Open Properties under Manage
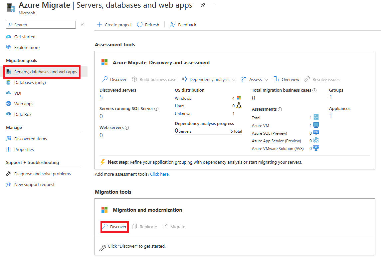Image resolution: width=381 pixels, height=257 pixels. click(24, 149)
